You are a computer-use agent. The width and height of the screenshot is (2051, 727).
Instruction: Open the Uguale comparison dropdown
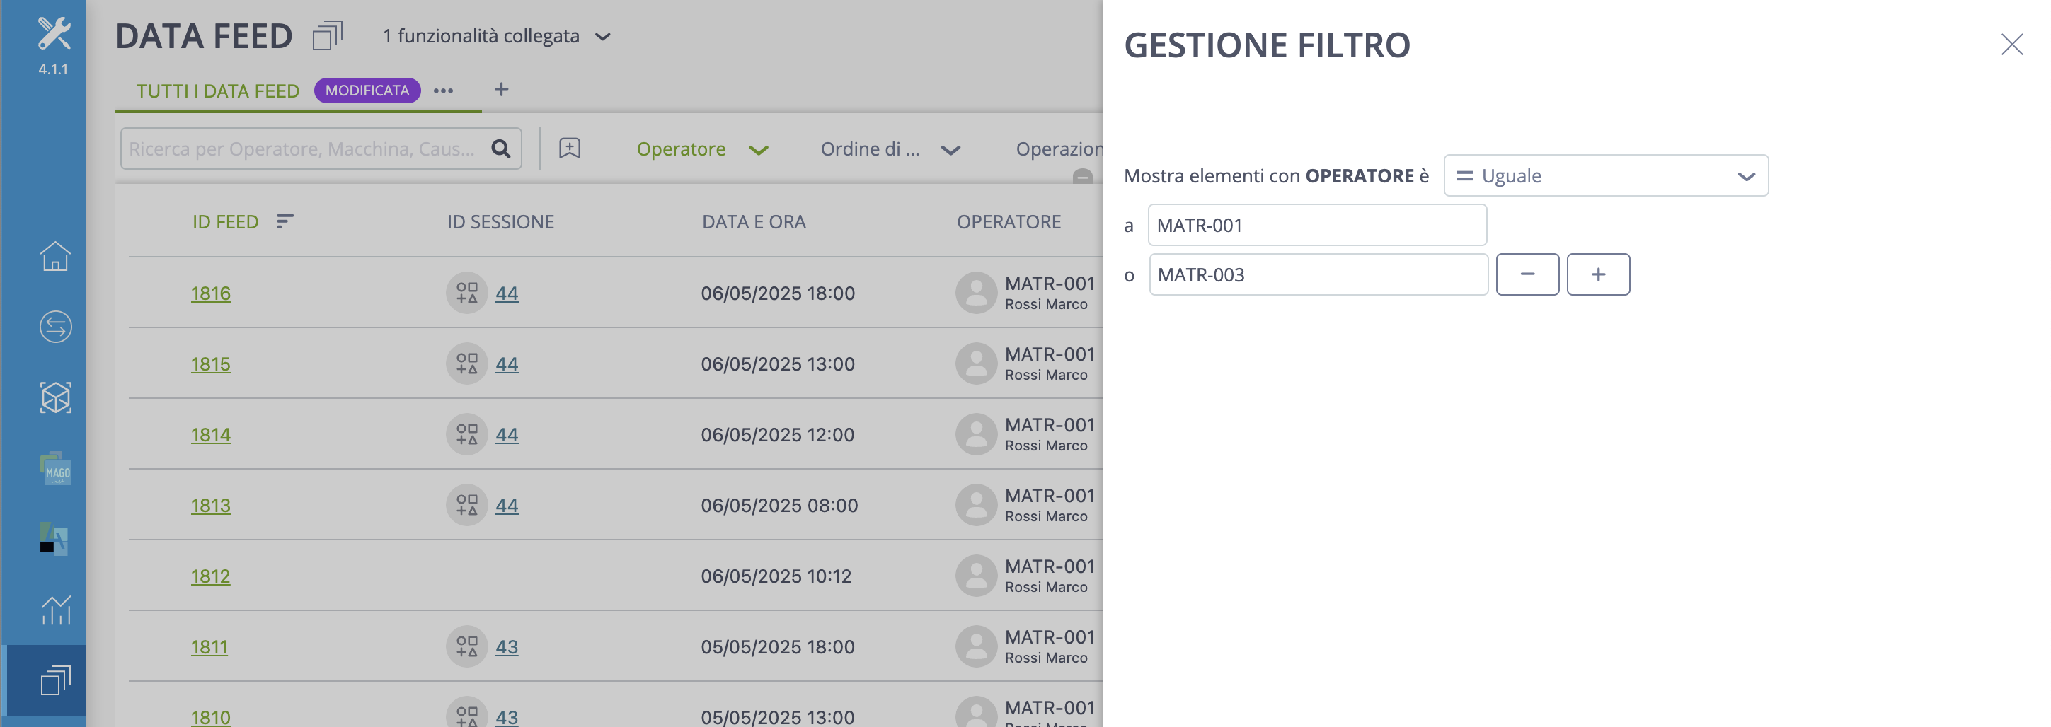click(x=1606, y=176)
